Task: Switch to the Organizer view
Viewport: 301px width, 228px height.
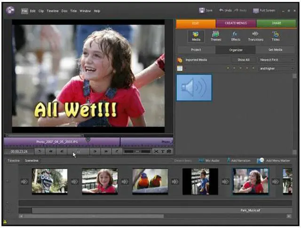Action: [x=236, y=50]
